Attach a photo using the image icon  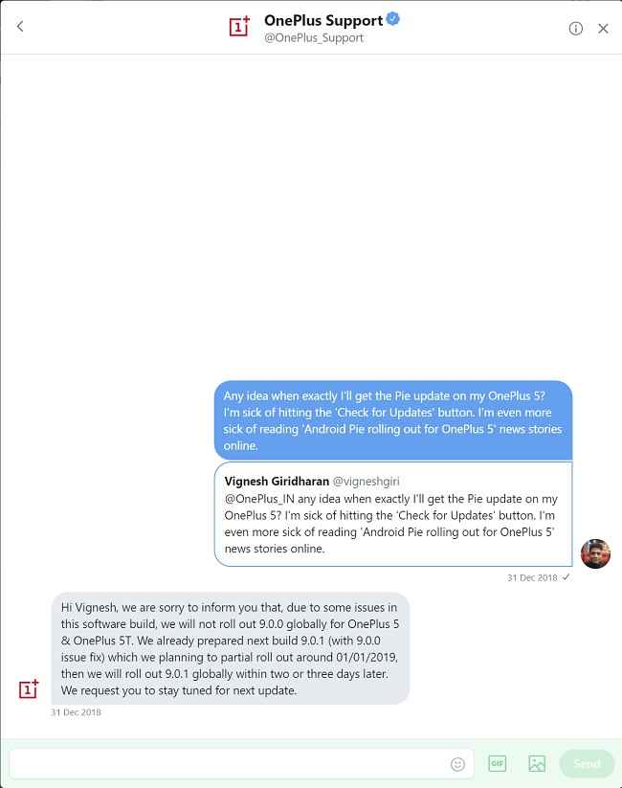(537, 763)
